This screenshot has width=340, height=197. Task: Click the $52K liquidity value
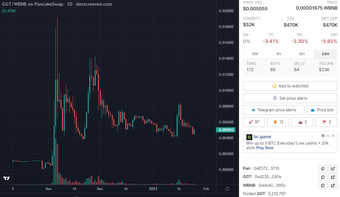(249, 25)
